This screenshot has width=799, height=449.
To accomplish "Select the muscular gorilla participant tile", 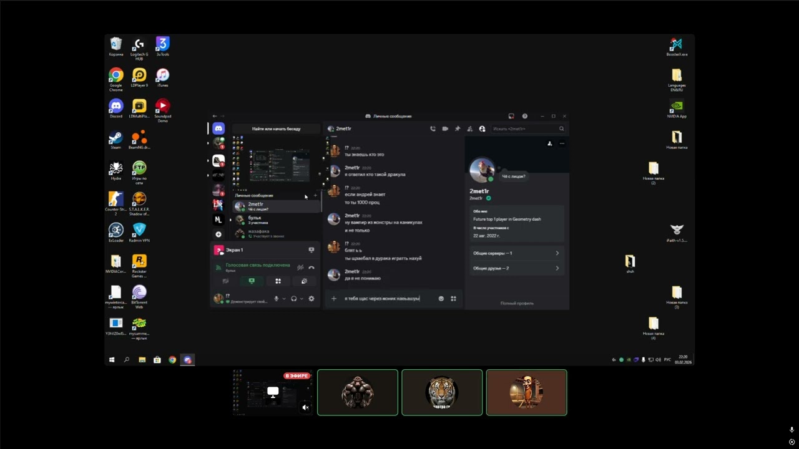I will [358, 392].
